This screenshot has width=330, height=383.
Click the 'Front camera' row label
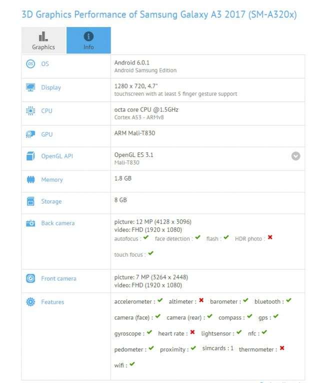click(x=58, y=278)
